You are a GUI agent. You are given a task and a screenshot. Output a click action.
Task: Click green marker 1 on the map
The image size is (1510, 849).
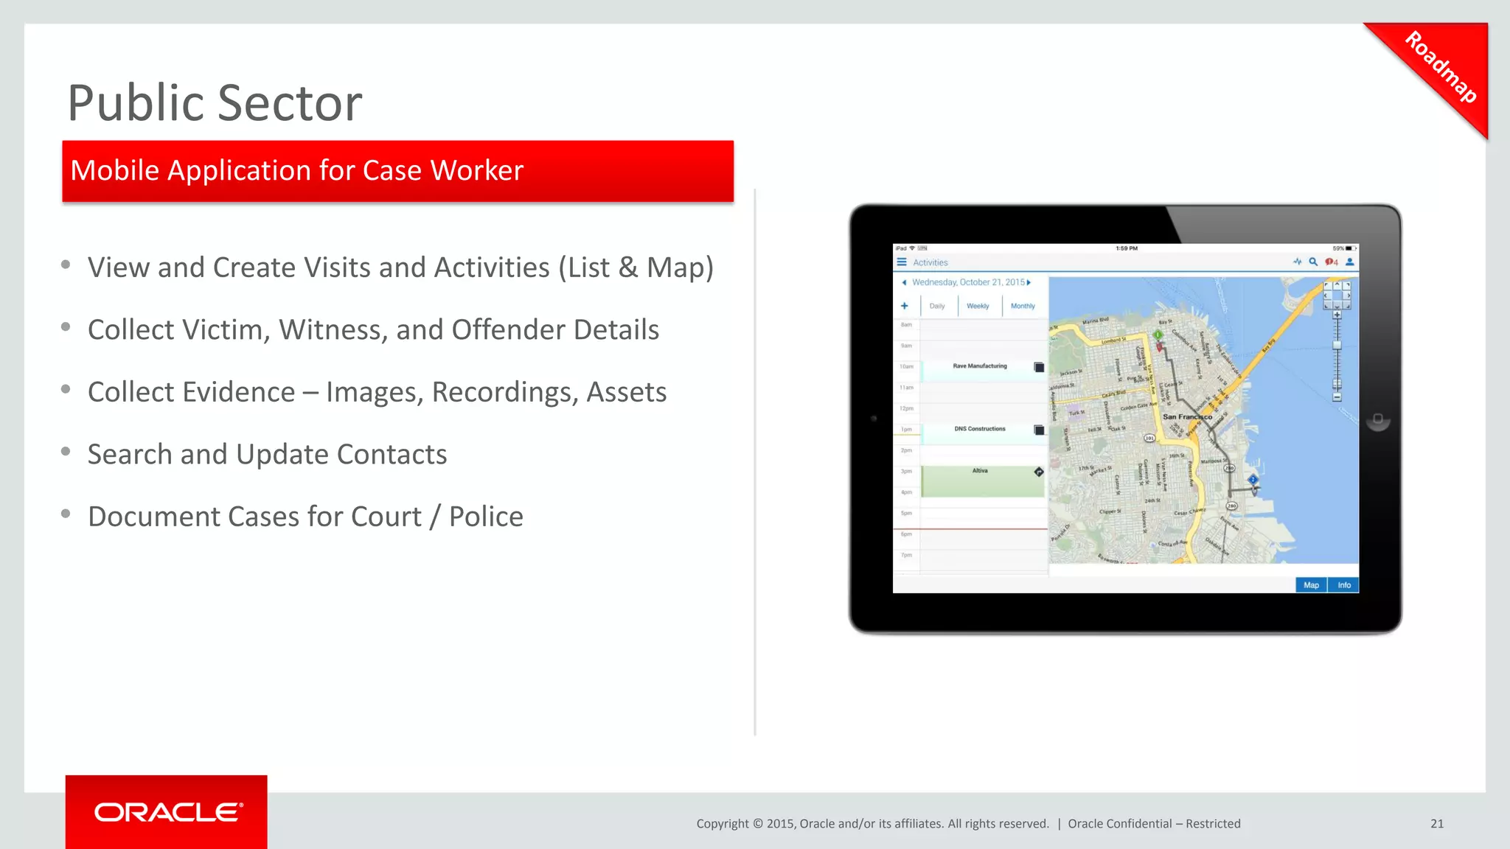pyautogui.click(x=1158, y=335)
